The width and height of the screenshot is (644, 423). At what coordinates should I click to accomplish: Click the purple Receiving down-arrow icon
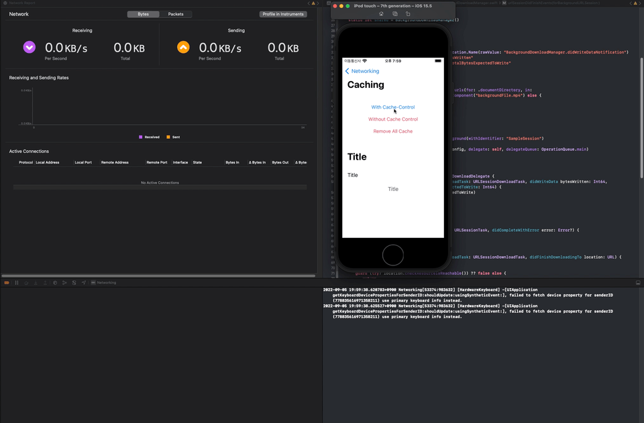(29, 47)
